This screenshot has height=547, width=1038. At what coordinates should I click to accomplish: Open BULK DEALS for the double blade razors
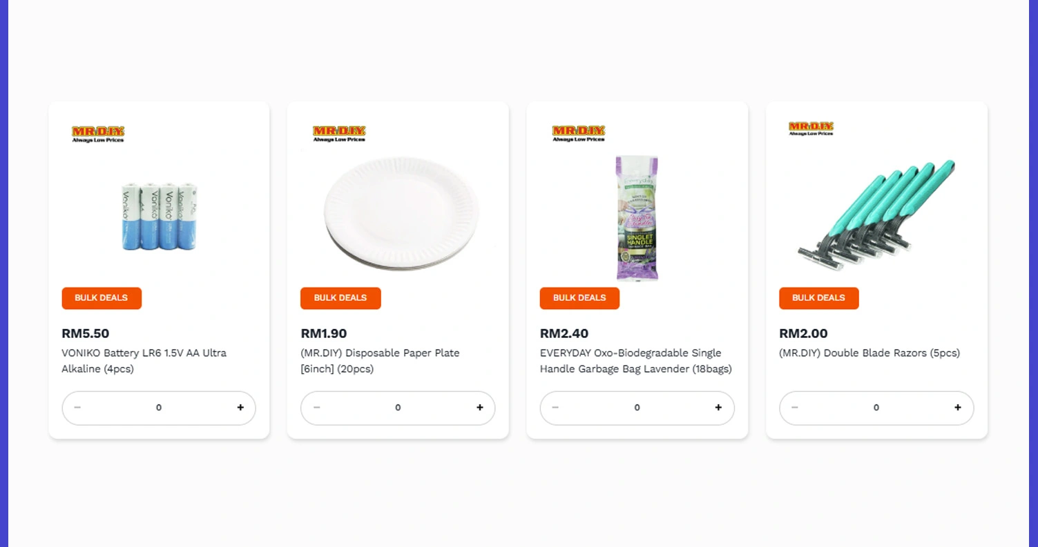(x=819, y=298)
